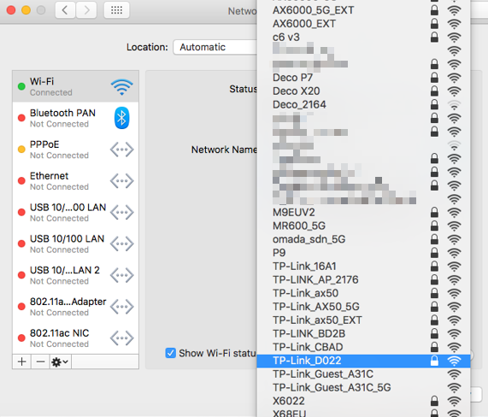The width and height of the screenshot is (488, 417).
Task: Click the Bluetooth icon beside Bluetooth PAN
Action: [x=121, y=118]
